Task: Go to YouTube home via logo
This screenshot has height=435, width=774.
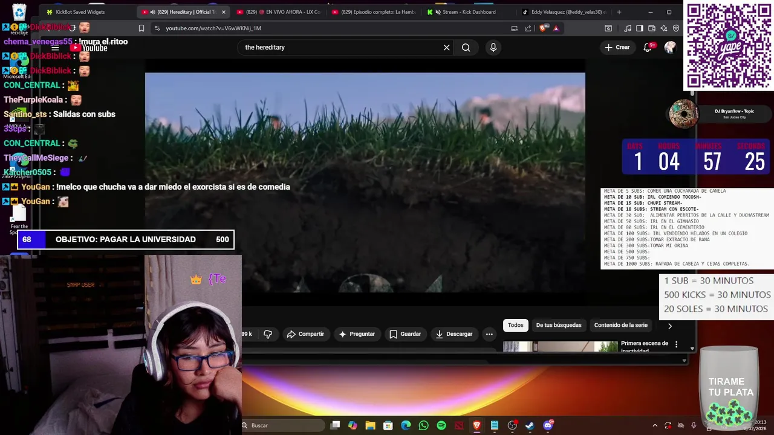Action: coord(88,48)
